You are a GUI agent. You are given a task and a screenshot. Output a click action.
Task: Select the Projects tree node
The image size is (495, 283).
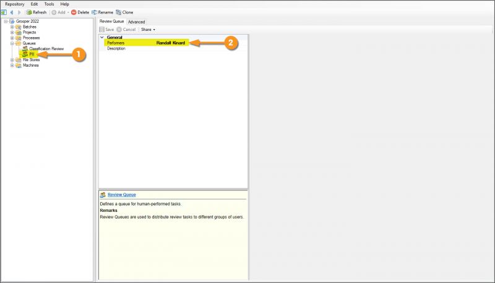29,33
